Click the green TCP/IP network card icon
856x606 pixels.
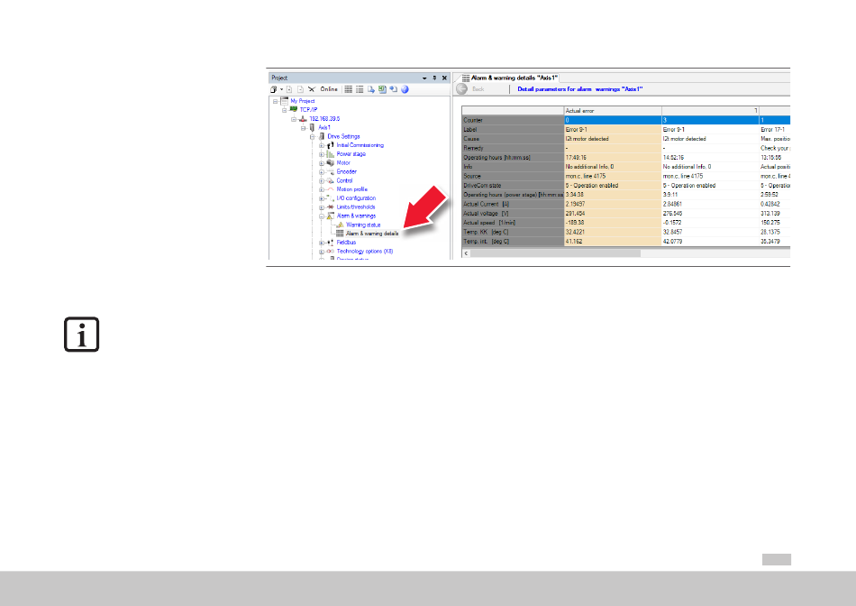tap(294, 110)
